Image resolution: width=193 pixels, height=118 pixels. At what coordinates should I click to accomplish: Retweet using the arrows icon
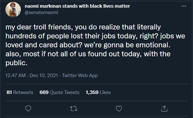tap(73, 109)
